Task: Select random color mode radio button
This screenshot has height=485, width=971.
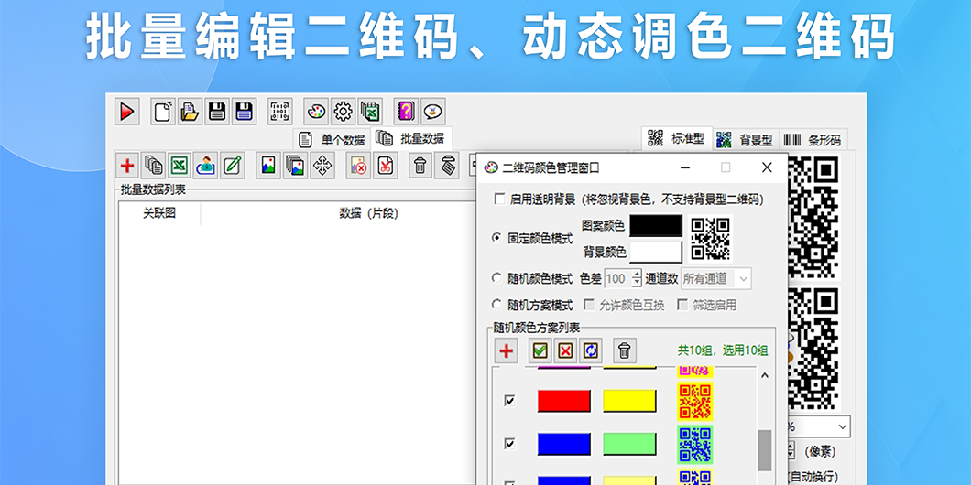Action: 496,278
